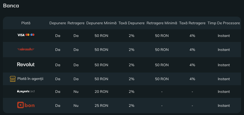The width and height of the screenshot is (244, 115).
Task: Click Retragere 'Da' in Aircash row
Action: click(x=76, y=50)
